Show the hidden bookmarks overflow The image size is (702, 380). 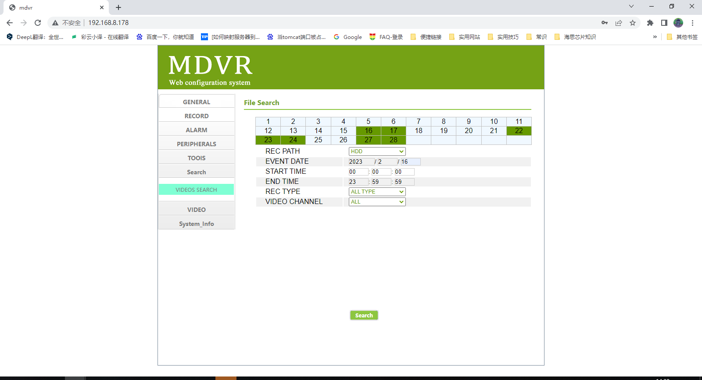click(655, 37)
